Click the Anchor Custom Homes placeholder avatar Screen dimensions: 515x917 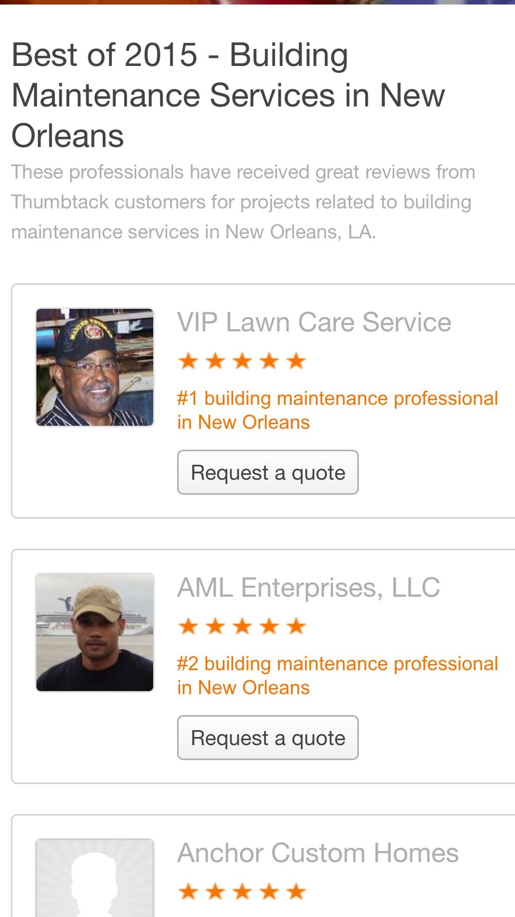point(95,879)
